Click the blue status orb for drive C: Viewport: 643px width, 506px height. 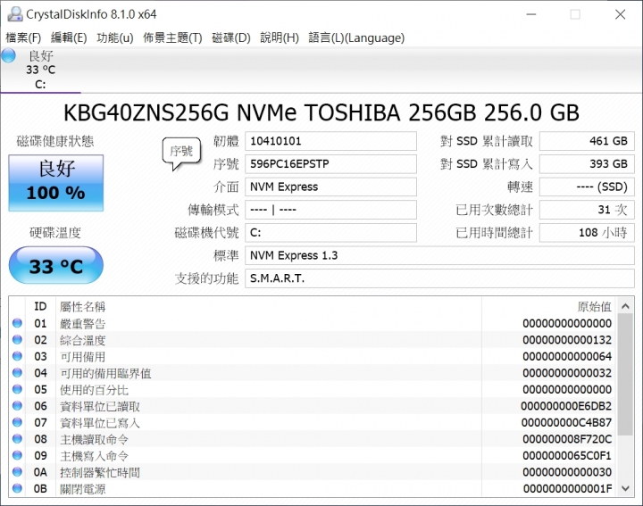click(8, 55)
